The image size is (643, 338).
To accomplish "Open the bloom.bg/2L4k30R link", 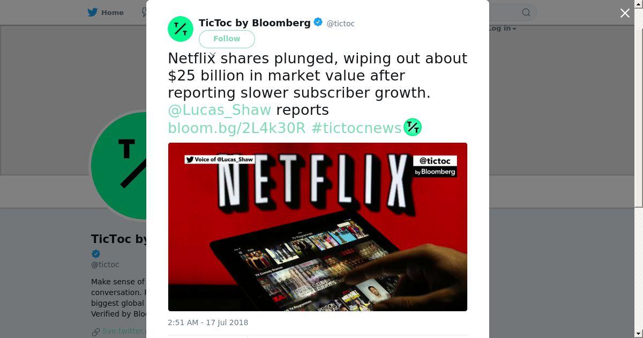I will click(x=237, y=128).
